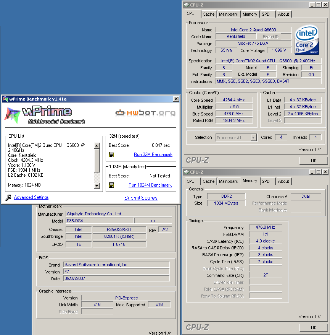
Task: Close the wPrime Benchmark window
Action: click(176, 99)
